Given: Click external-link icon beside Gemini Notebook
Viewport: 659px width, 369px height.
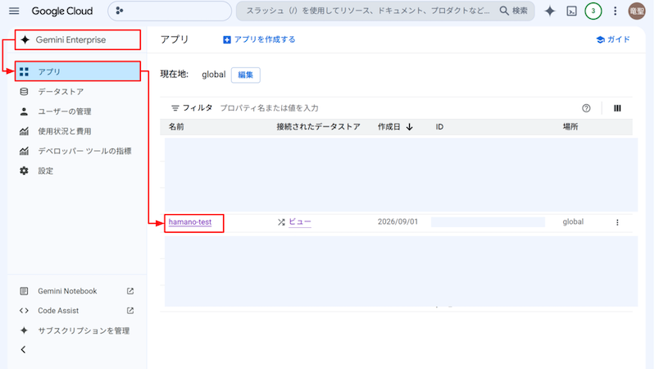Looking at the screenshot, I should coord(130,291).
